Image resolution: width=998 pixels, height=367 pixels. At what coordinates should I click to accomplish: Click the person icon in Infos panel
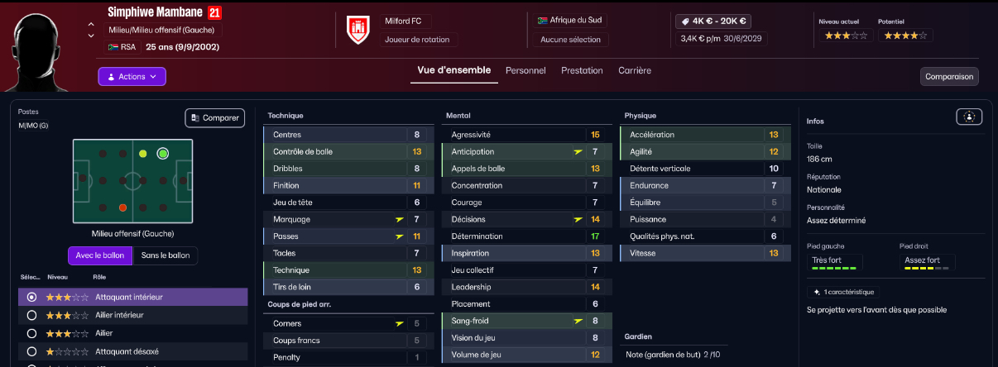click(x=967, y=117)
